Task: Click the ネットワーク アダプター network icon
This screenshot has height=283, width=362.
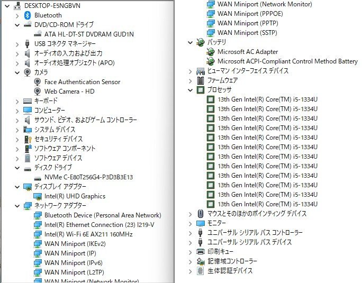Action: click(28, 206)
